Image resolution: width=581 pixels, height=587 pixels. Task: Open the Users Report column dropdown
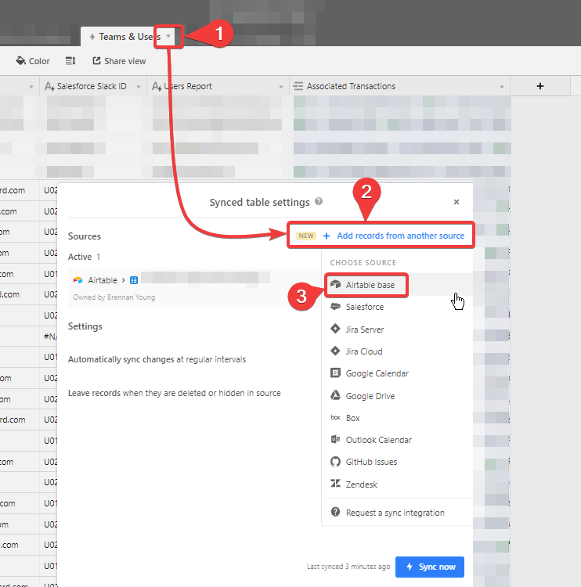tap(281, 86)
